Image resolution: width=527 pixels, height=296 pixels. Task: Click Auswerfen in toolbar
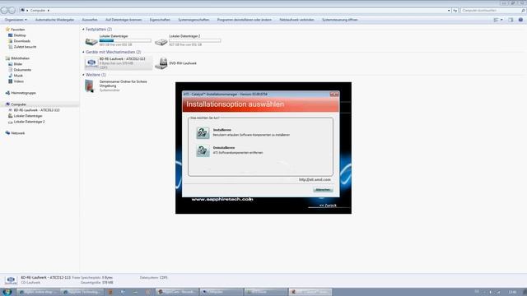point(90,20)
